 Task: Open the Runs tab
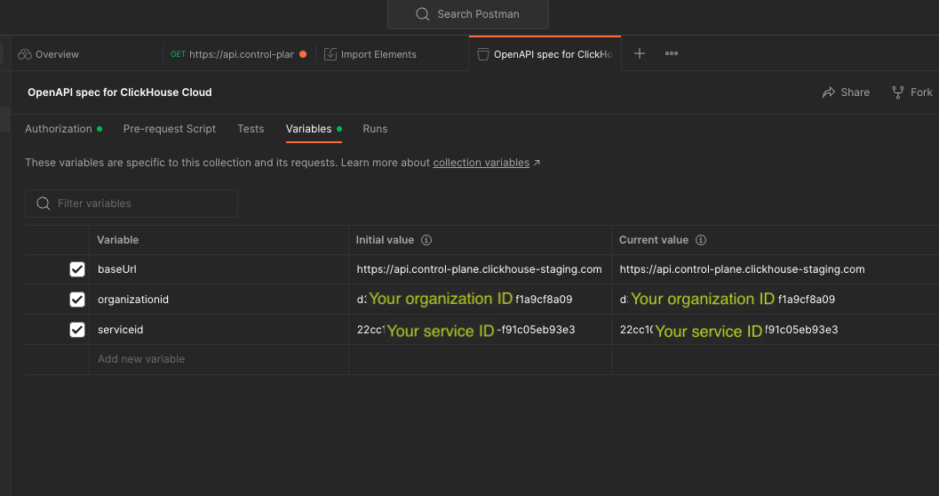[x=375, y=129]
